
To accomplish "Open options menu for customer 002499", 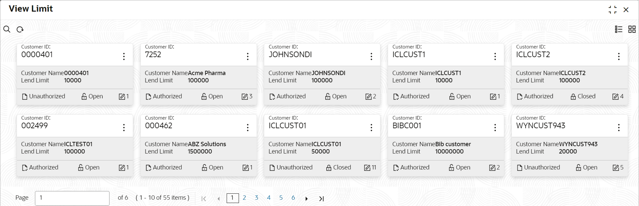I will click(124, 128).
